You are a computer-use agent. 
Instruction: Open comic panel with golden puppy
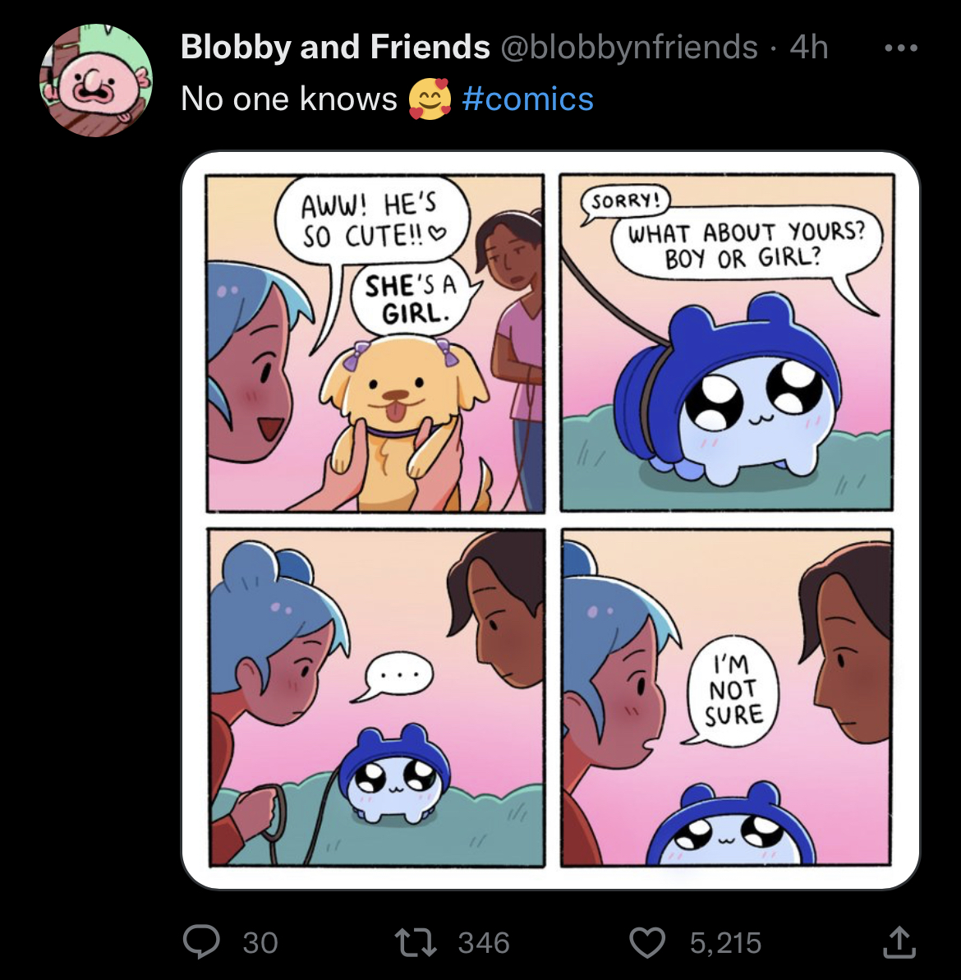click(x=375, y=343)
